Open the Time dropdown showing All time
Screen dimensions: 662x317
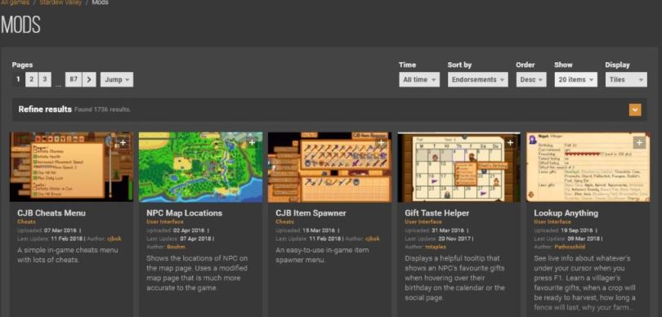point(419,79)
